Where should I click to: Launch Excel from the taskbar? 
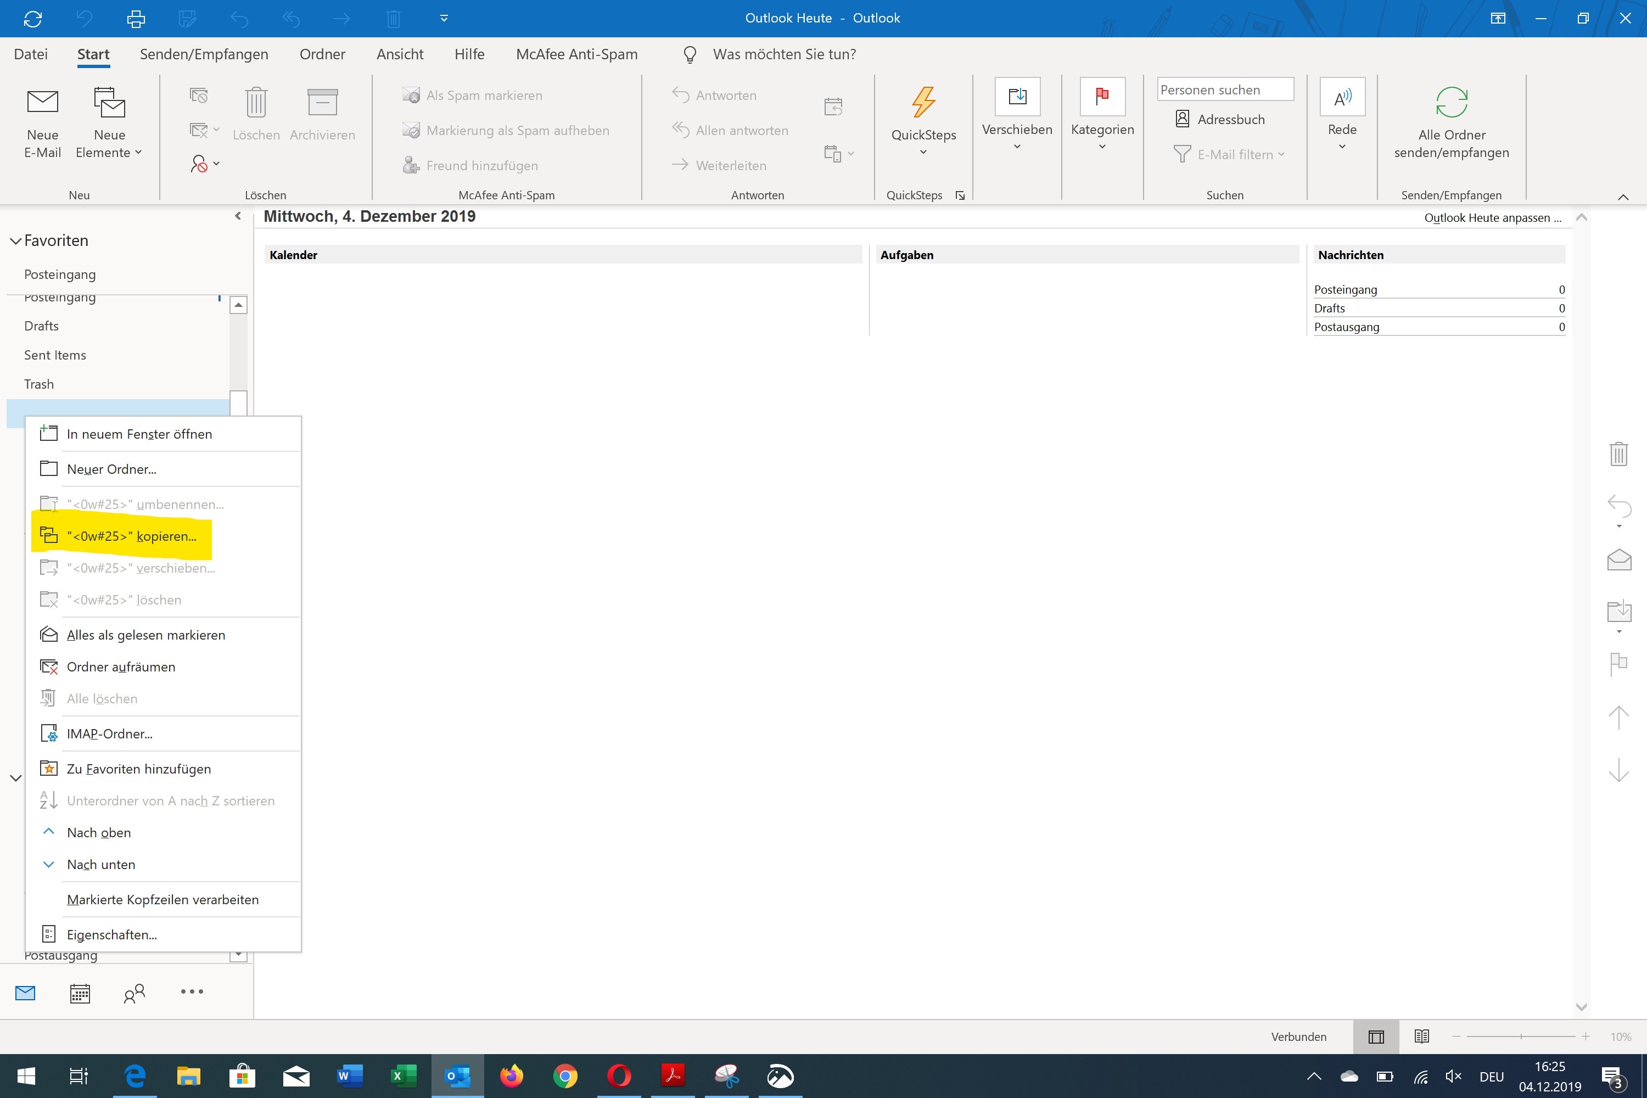pos(404,1076)
